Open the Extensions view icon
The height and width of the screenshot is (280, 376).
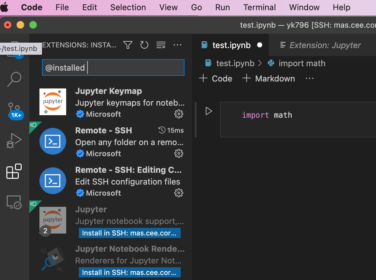(14, 171)
